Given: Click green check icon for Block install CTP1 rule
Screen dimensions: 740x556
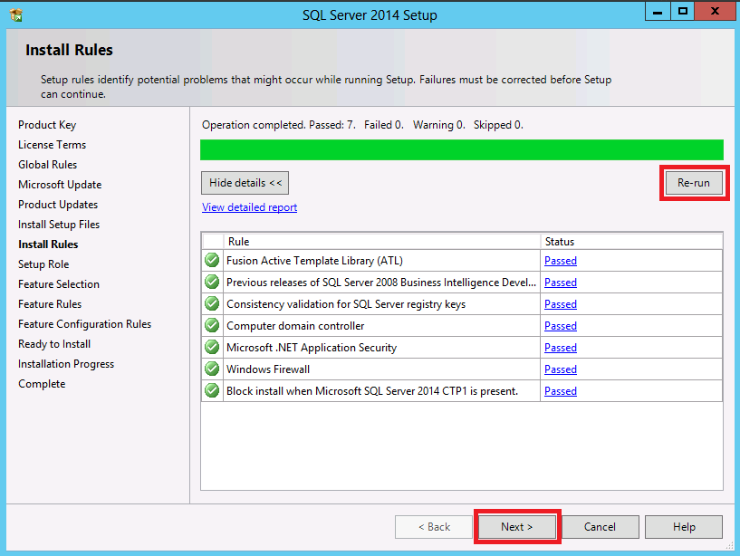Looking at the screenshot, I should coord(212,390).
